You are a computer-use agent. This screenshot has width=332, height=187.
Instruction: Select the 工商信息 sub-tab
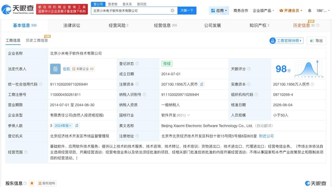(x=13, y=40)
